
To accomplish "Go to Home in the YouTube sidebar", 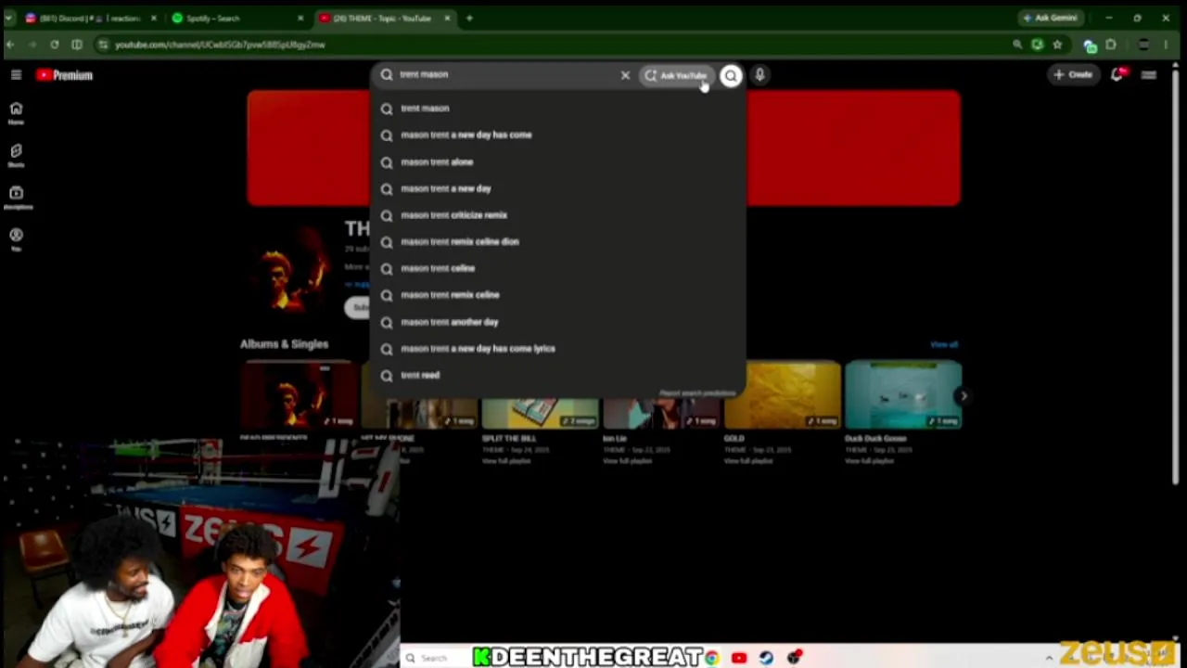I will pyautogui.click(x=16, y=113).
